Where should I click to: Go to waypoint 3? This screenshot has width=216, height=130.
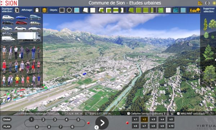55,120
